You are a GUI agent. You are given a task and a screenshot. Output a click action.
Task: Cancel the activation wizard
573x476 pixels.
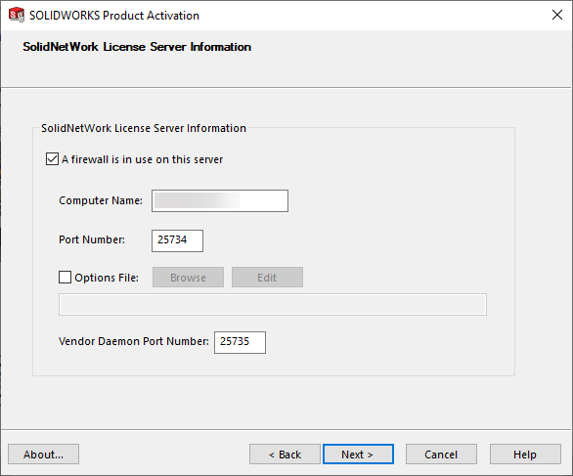(x=441, y=454)
